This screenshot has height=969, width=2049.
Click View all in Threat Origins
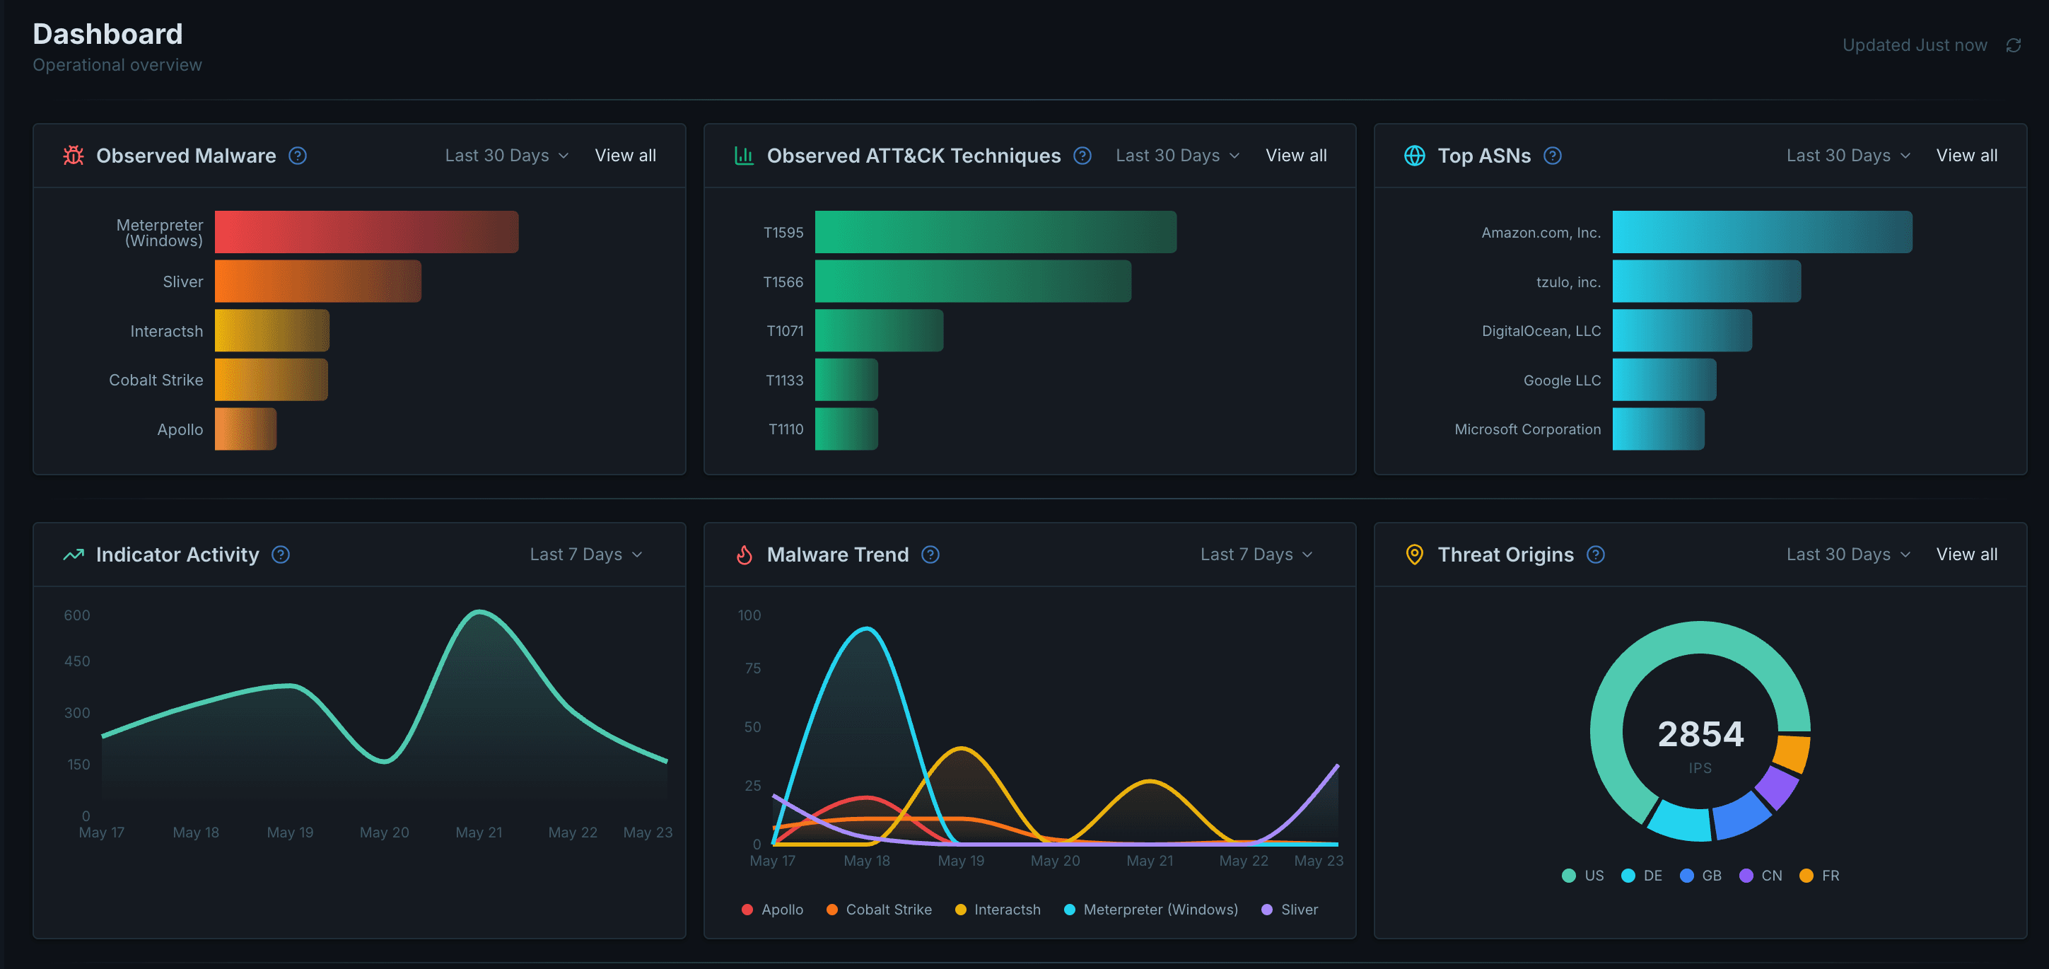coord(1966,555)
